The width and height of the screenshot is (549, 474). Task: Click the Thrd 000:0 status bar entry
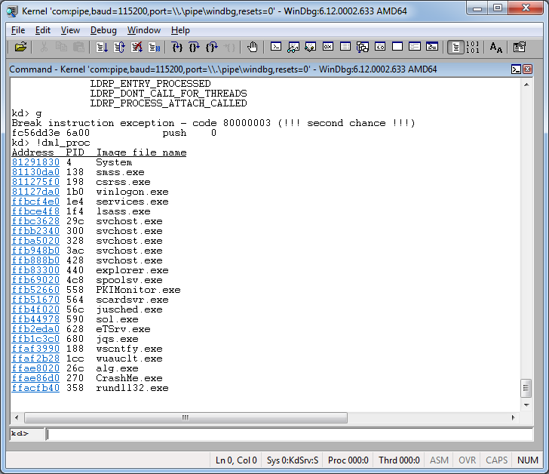point(399,460)
